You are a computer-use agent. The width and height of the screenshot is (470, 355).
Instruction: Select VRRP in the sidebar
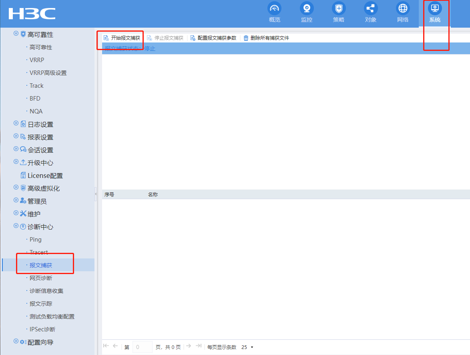tap(37, 60)
